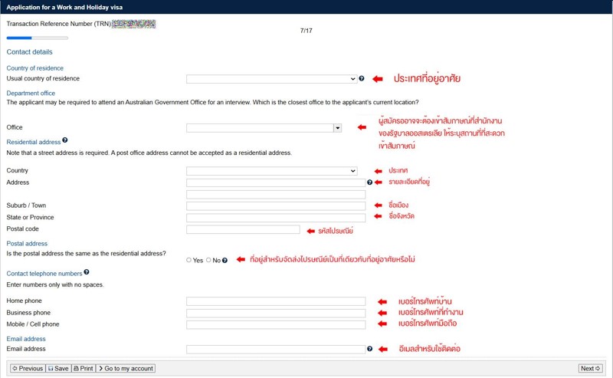Open help icon next to Email address field
The image size is (613, 378).
tap(369, 349)
